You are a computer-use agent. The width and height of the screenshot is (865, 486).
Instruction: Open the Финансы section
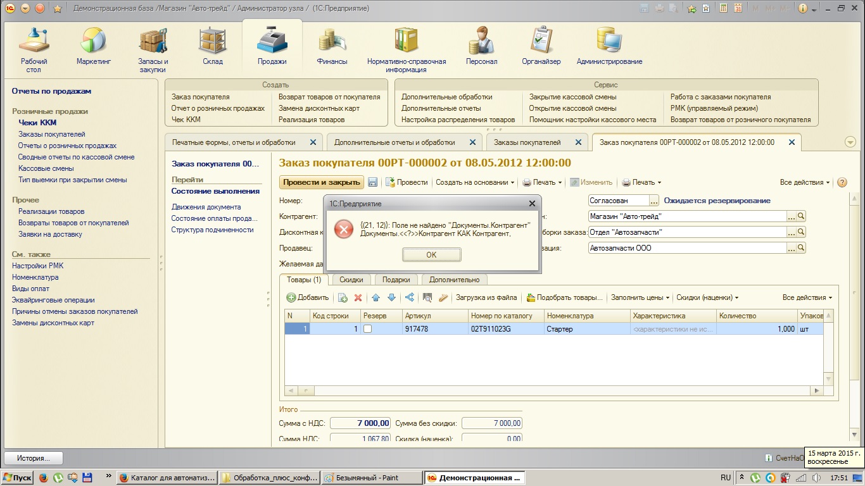point(332,47)
